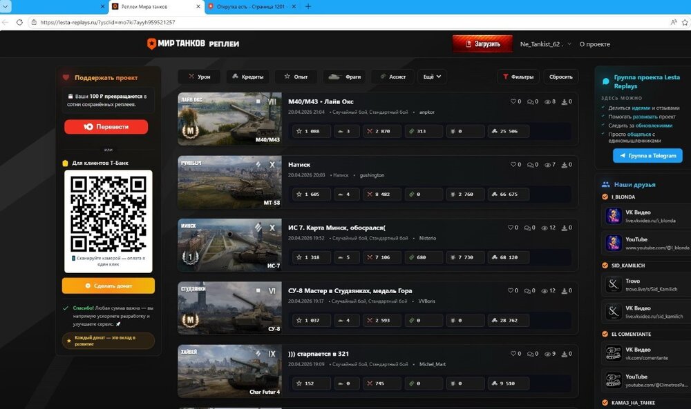This screenshot has height=409, width=691.
Task: Click download icon on старпается в 321 replay
Action: (x=564, y=354)
